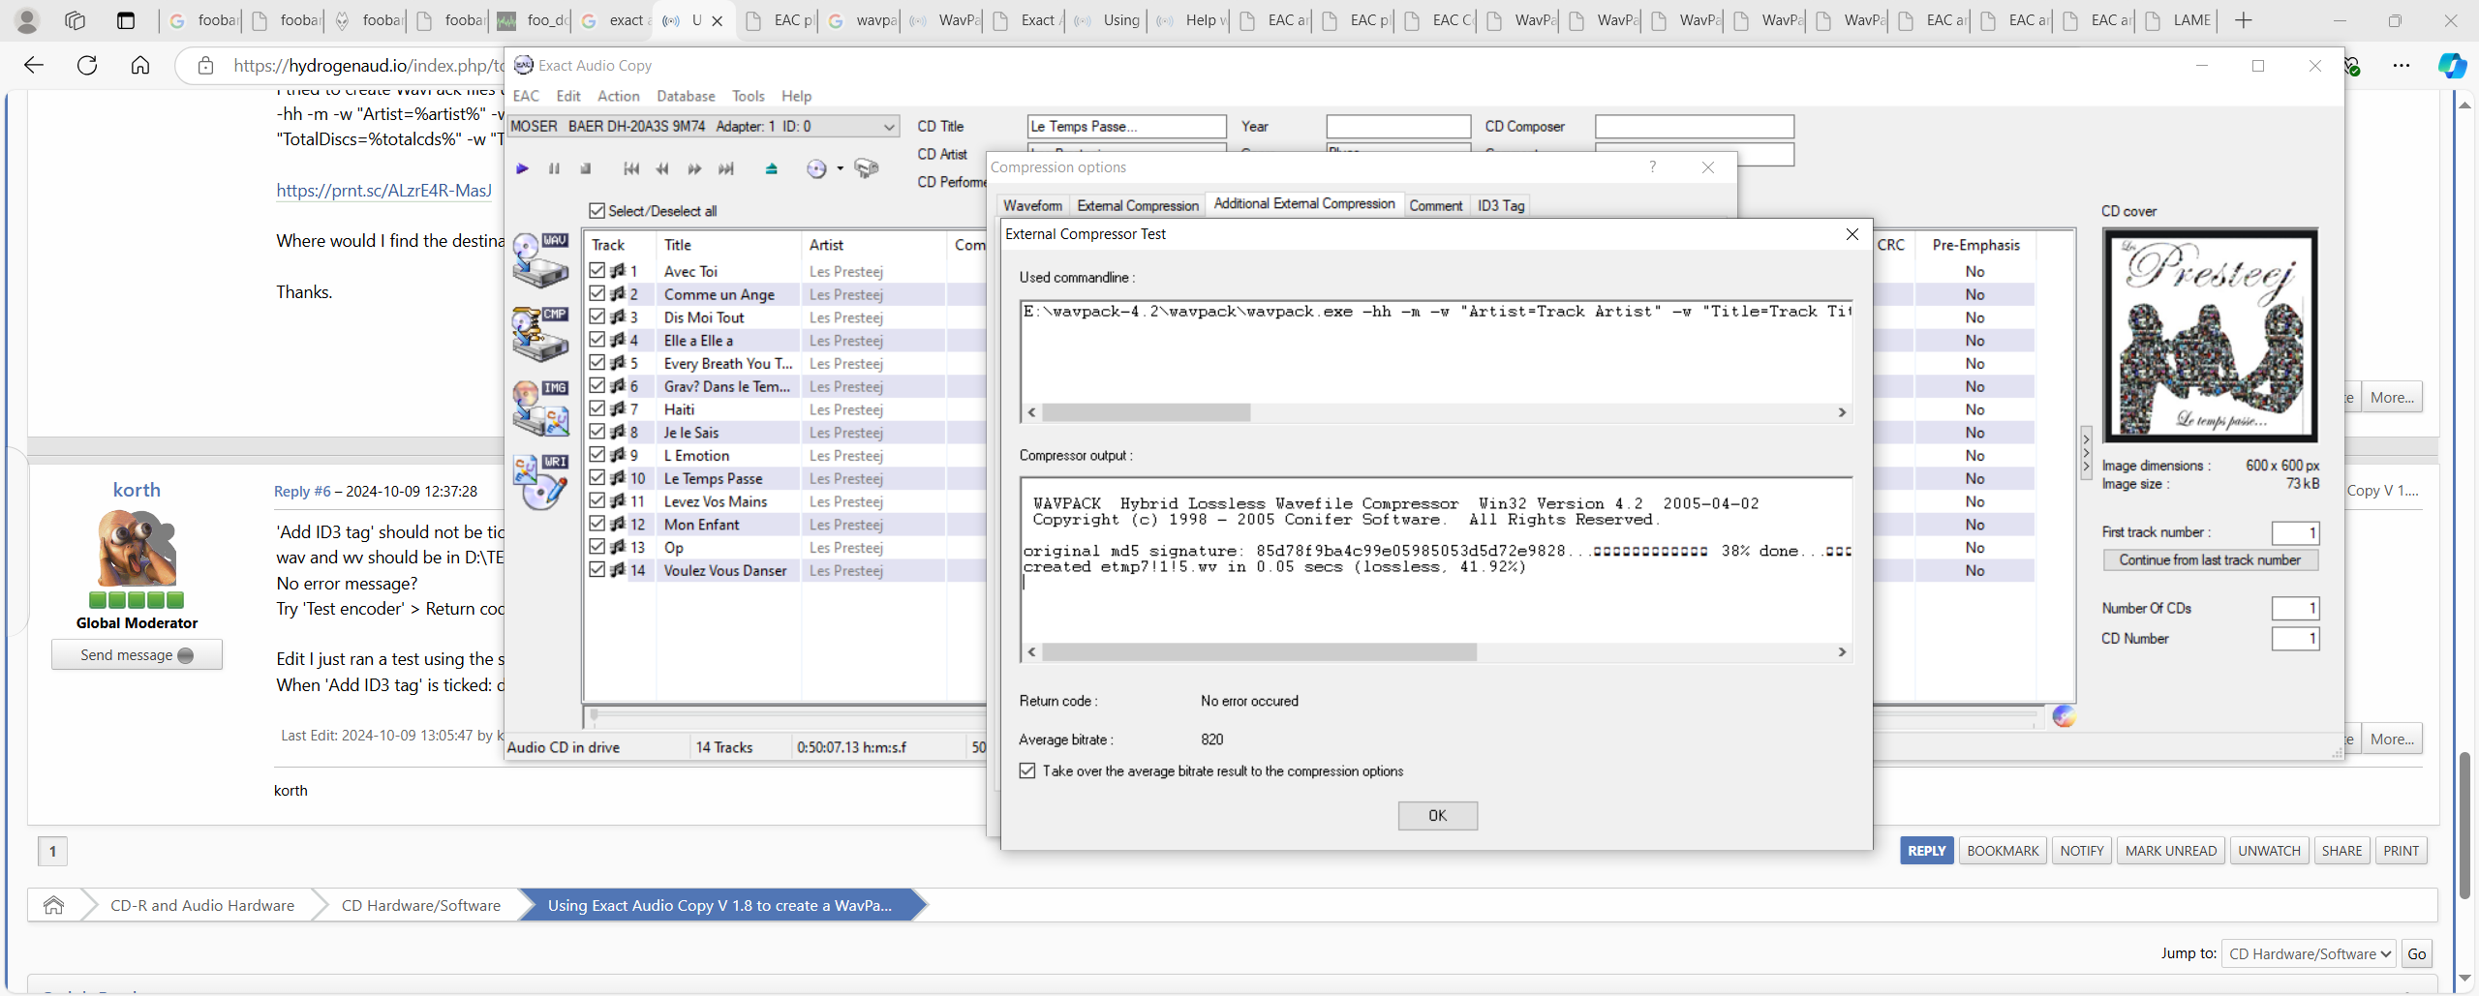Uncheck track 2 Comme un Ange
The image size is (2479, 996).
(597, 294)
